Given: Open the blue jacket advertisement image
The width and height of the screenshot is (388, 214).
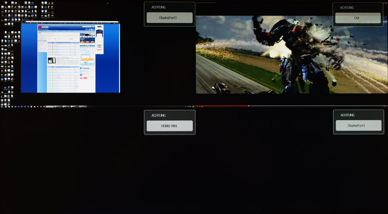Looking at the screenshot, I should 99,33.
